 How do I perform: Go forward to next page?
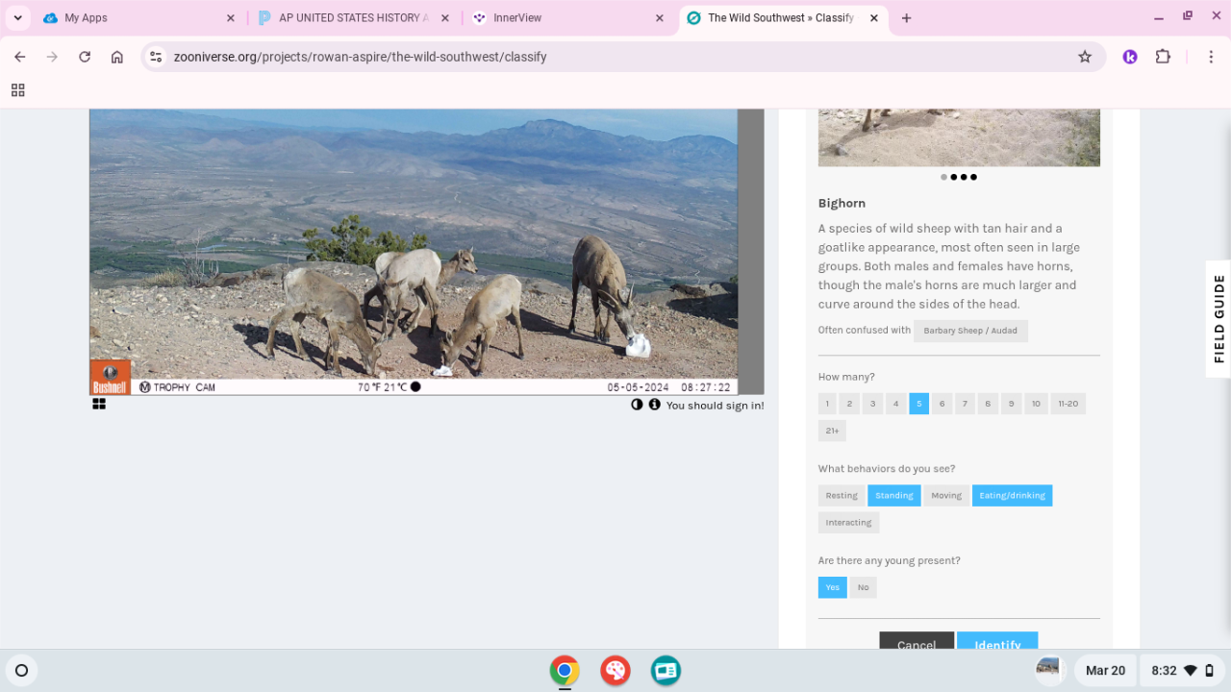tap(52, 57)
